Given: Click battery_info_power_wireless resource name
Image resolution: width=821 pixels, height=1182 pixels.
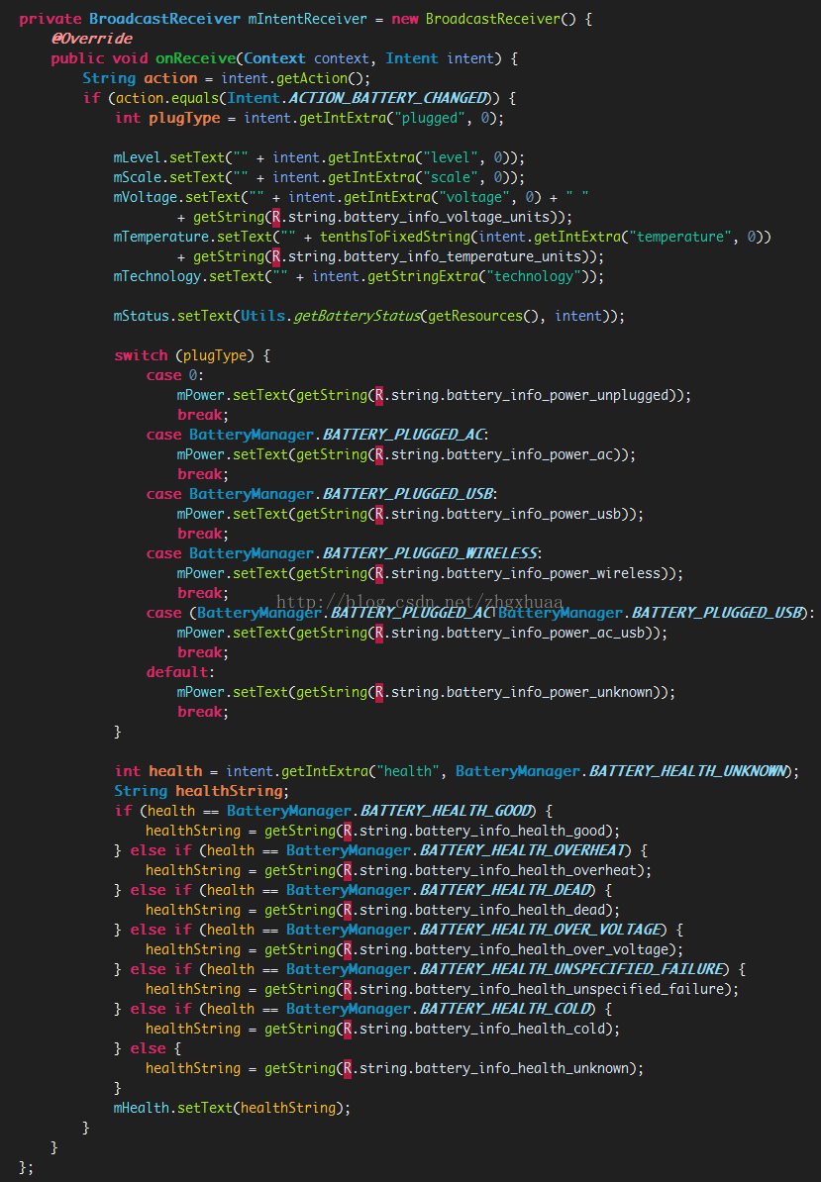Looking at the screenshot, I should tap(555, 573).
